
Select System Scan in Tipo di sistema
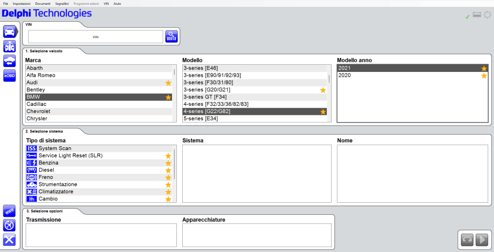55,148
